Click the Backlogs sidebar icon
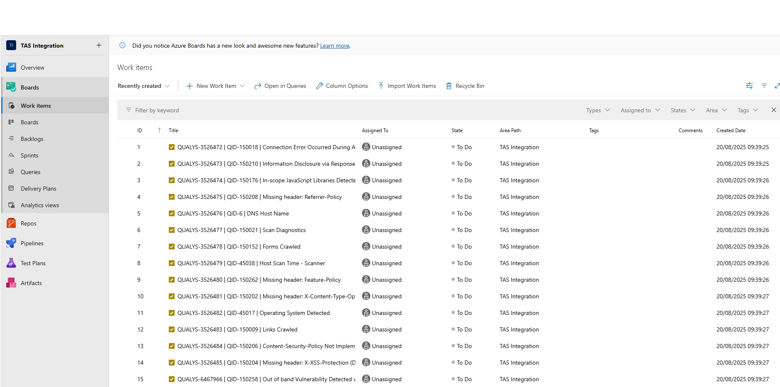Image resolution: width=780 pixels, height=387 pixels. tap(12, 139)
